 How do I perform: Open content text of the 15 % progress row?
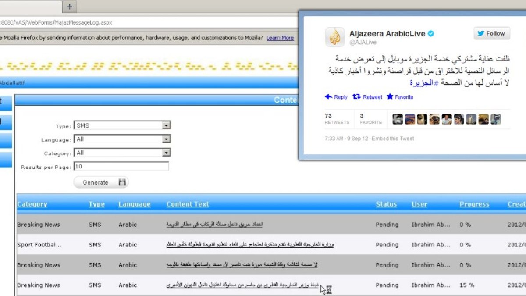click(x=242, y=285)
